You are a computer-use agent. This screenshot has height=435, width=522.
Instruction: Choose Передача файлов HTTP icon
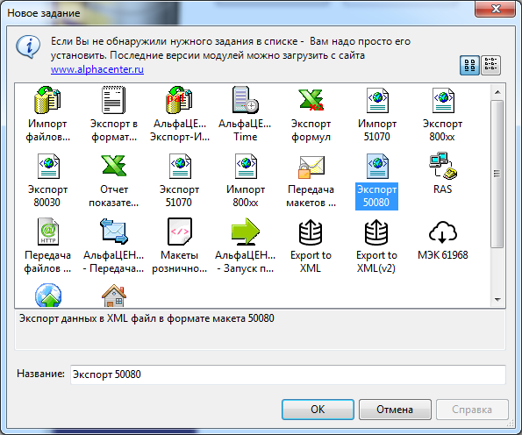click(48, 232)
